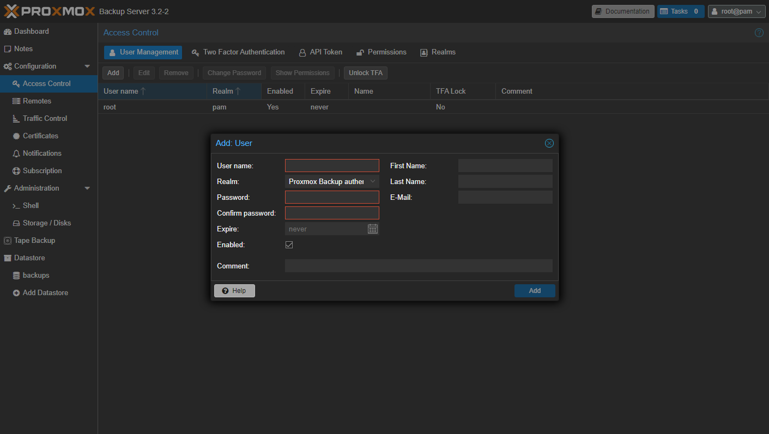Click the Enabled column header
The image size is (769, 434).
click(x=283, y=91)
